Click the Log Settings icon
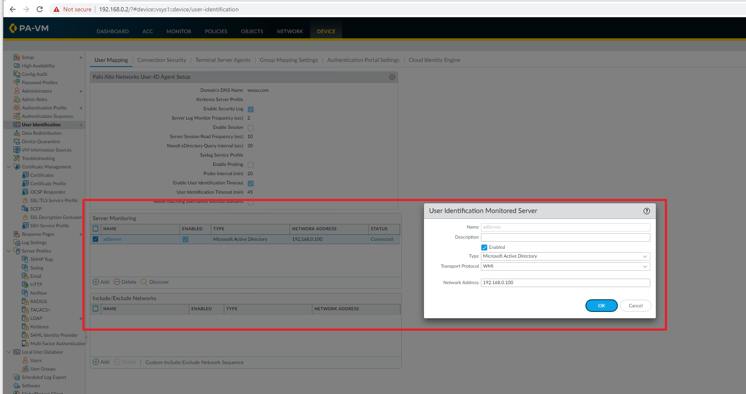The width and height of the screenshot is (746, 394). 17,242
